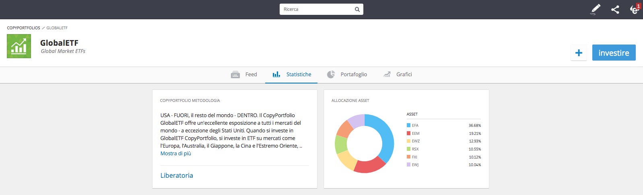Image resolution: width=643 pixels, height=195 pixels.
Task: Click the Feed tab icon
Action: pyautogui.click(x=235, y=75)
